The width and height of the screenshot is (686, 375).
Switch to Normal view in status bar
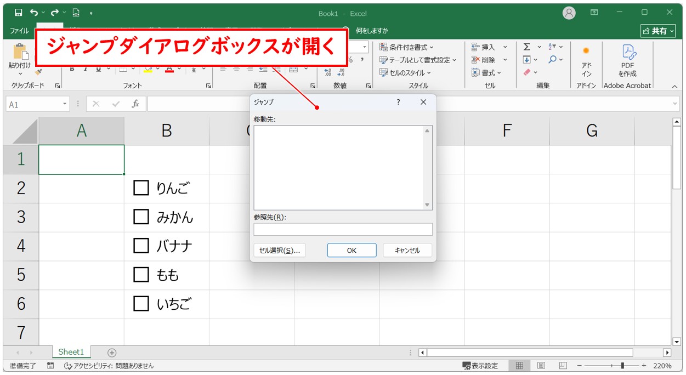click(519, 366)
